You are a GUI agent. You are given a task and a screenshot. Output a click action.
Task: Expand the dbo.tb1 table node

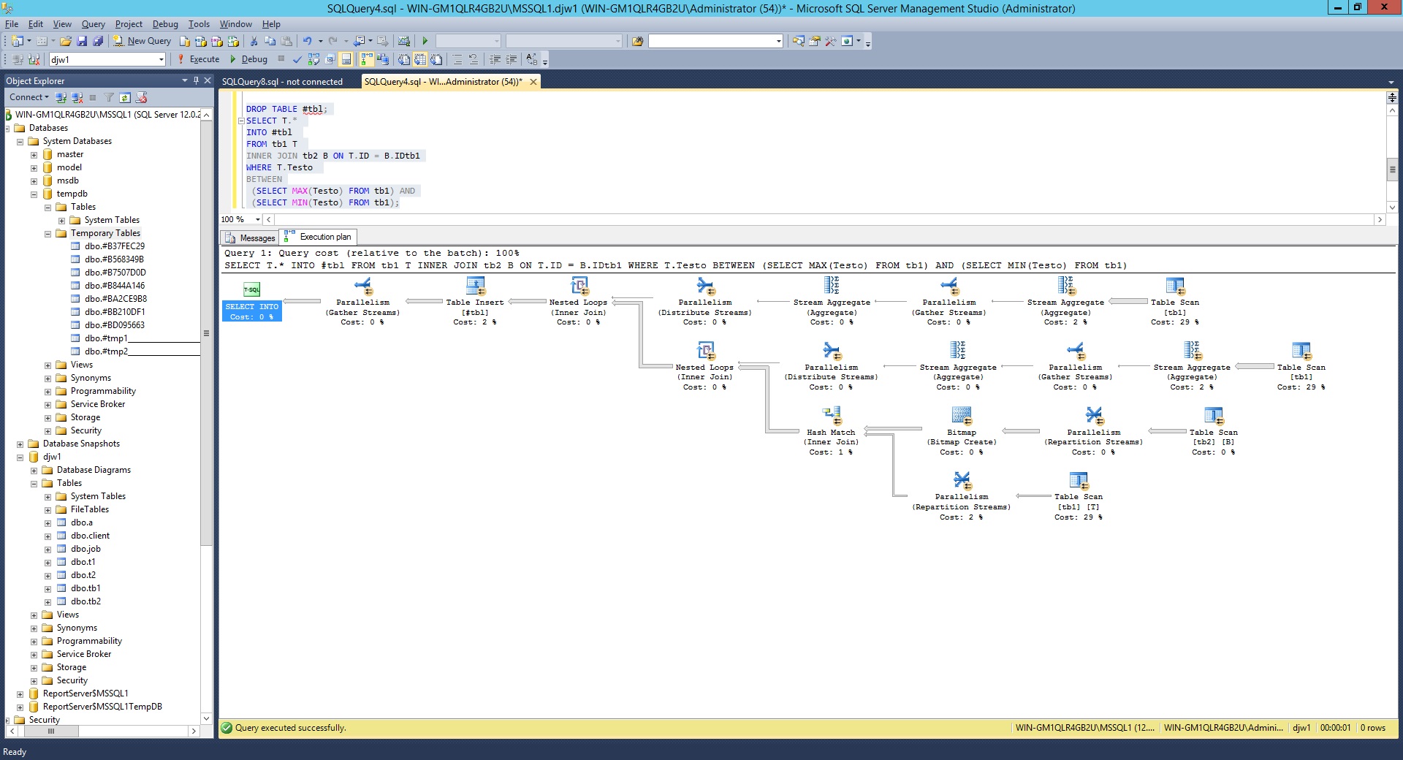coord(47,589)
